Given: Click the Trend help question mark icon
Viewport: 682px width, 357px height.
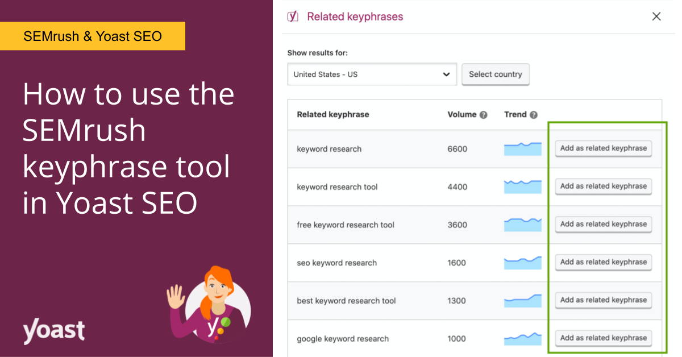Looking at the screenshot, I should (534, 115).
